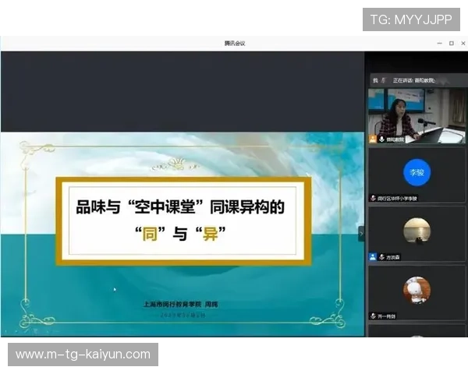
Task: Select the cartoon-avatar participant tile
Action: tap(417, 293)
